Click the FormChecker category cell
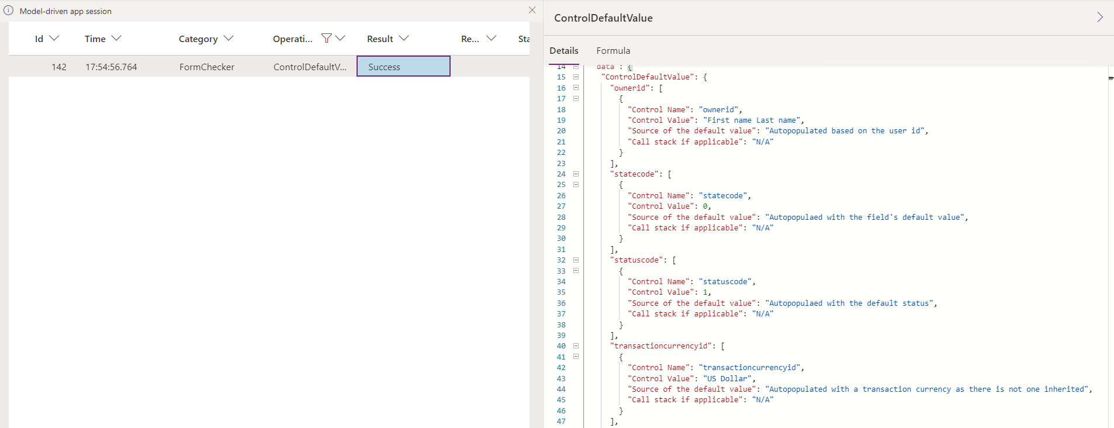 207,67
